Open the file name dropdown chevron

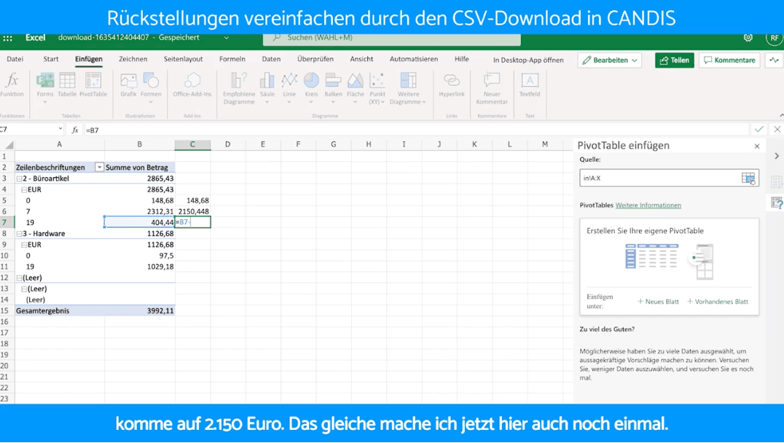226,38
